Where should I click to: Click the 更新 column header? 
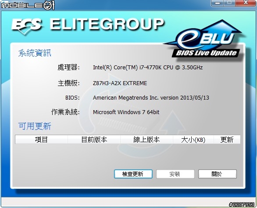[x=227, y=140]
